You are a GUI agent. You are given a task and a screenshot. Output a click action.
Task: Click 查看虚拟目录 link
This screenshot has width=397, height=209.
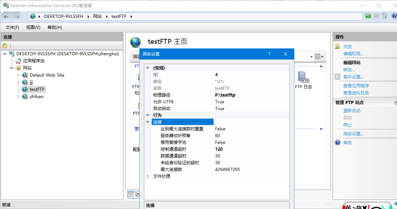pyautogui.click(x=356, y=93)
